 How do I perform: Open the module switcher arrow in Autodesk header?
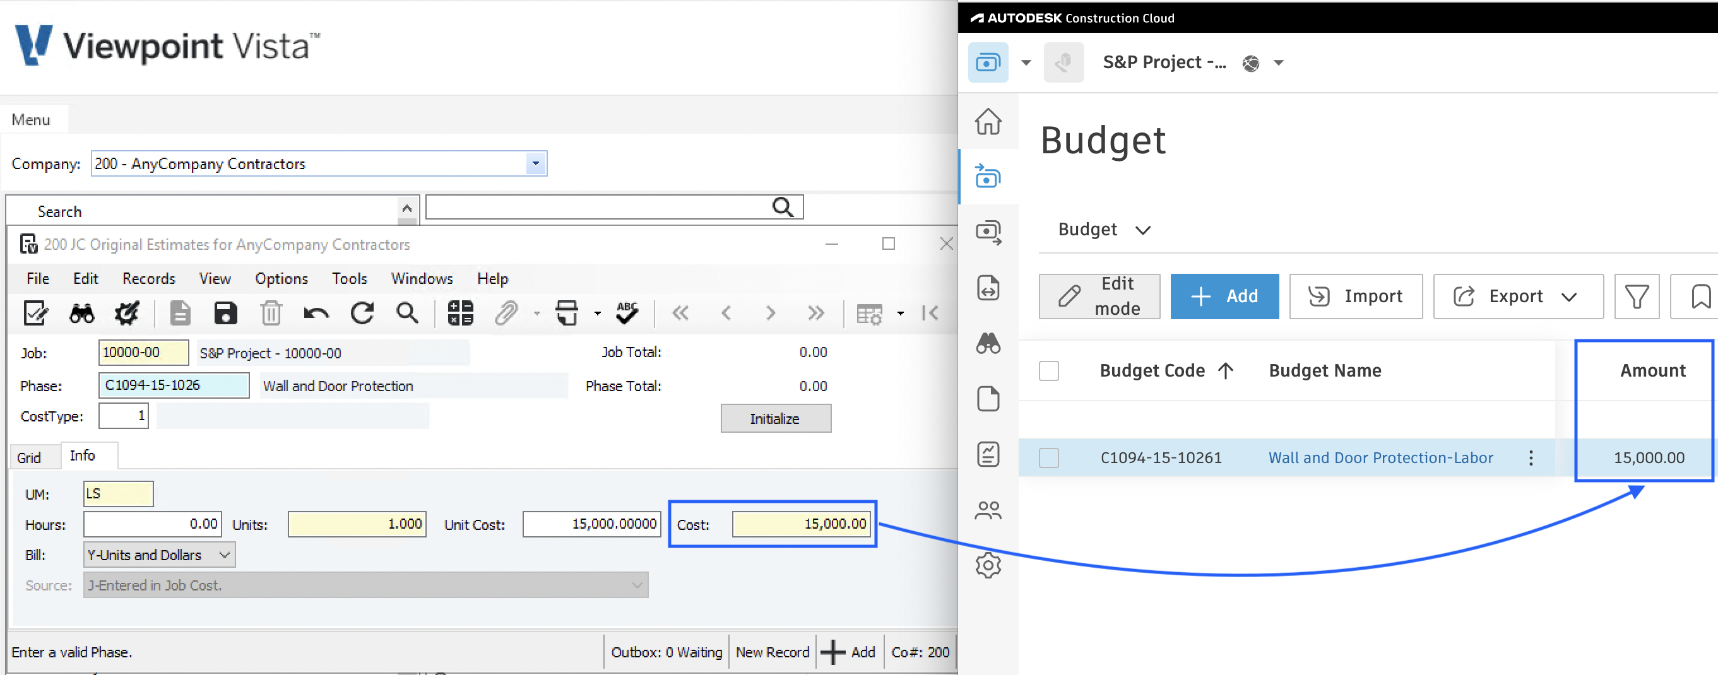[x=1026, y=62]
